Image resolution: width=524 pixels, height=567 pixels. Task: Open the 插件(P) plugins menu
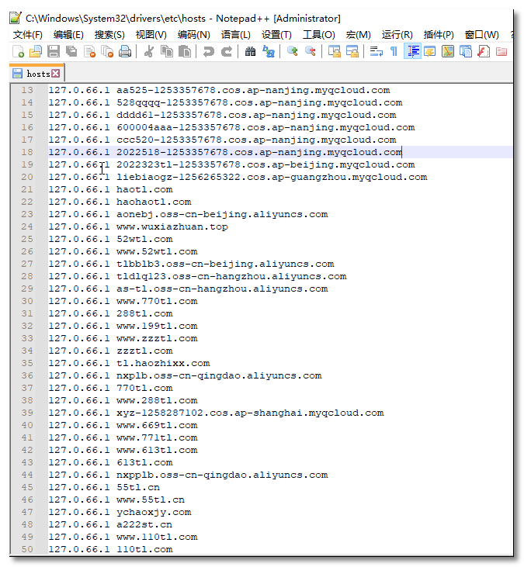pos(439,34)
